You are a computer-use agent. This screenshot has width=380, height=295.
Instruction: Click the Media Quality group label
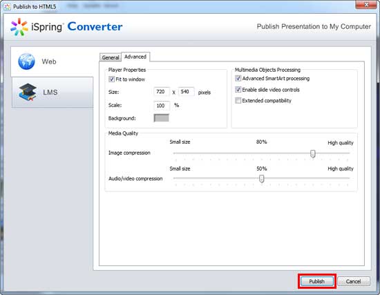pos(123,133)
